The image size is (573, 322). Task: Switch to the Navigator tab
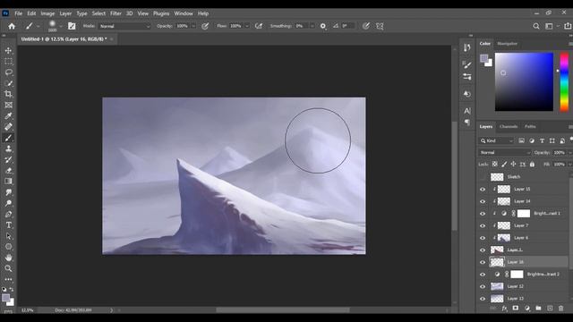click(508, 44)
